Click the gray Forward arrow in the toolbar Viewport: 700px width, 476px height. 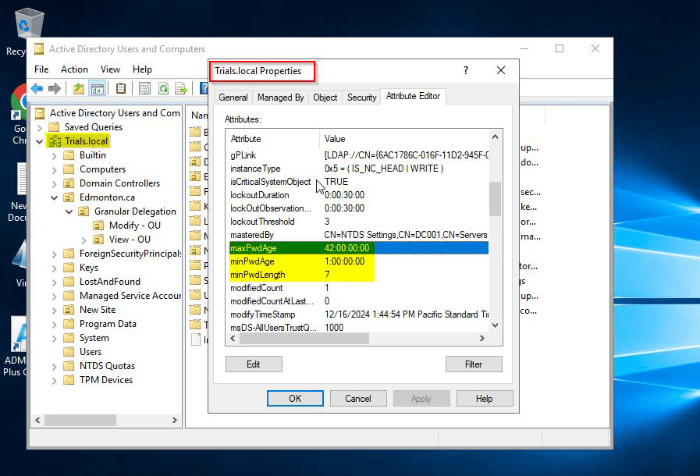55,88
